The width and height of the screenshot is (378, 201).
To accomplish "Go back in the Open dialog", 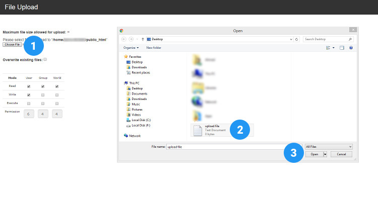I will tap(124, 39).
